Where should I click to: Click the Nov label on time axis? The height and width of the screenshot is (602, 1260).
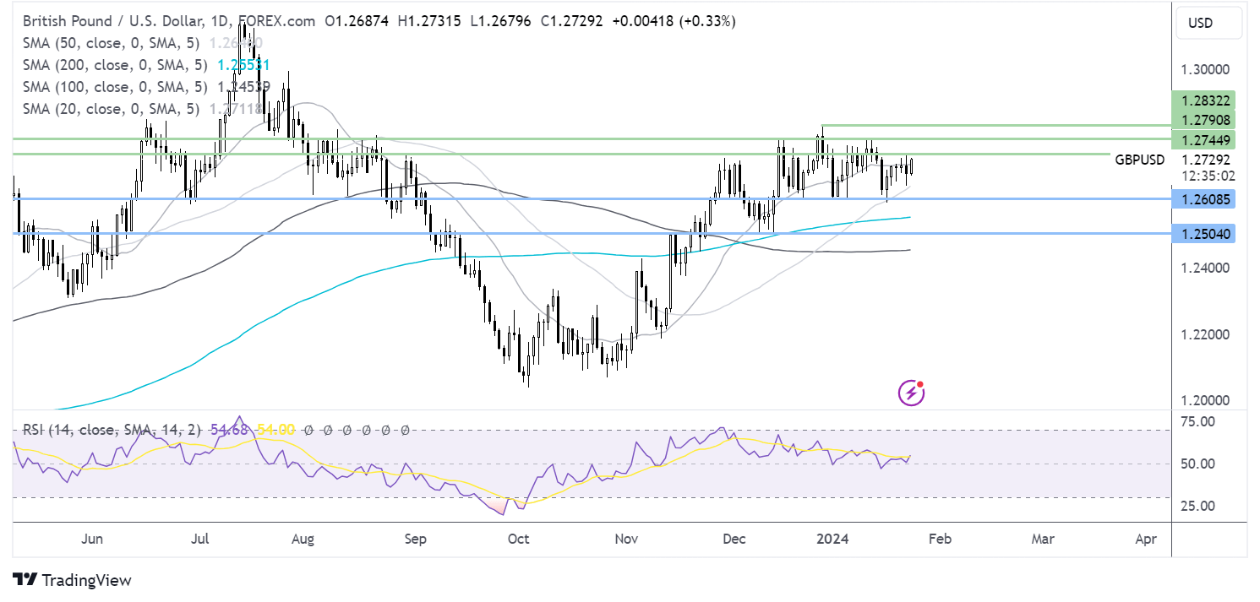coord(626,540)
